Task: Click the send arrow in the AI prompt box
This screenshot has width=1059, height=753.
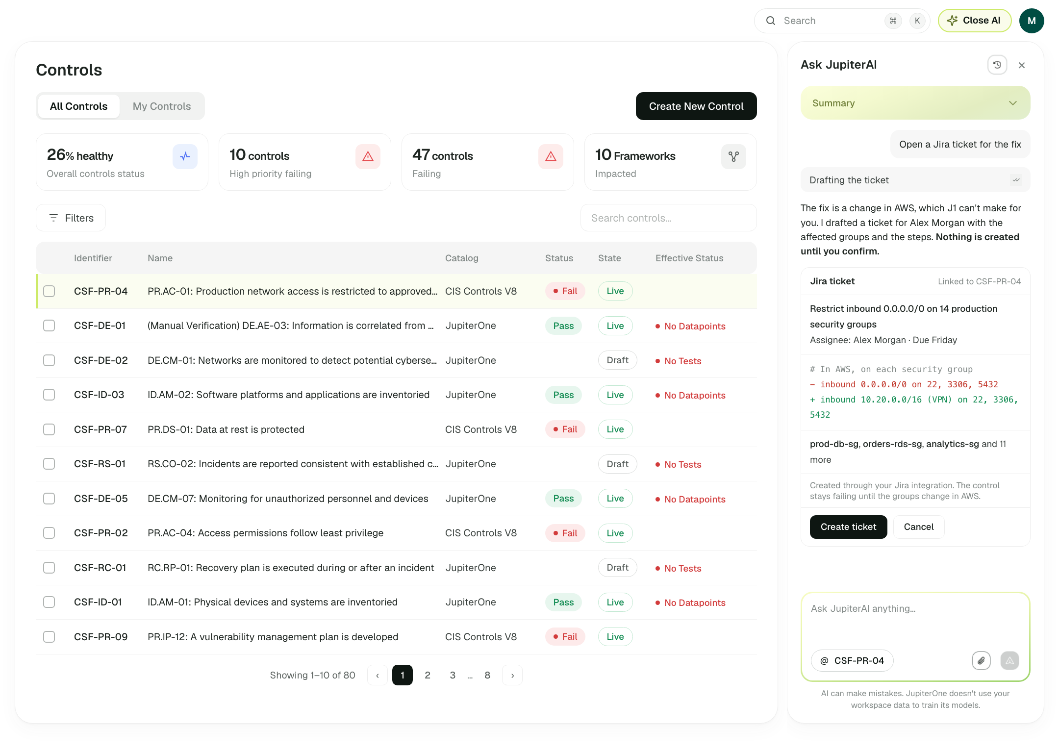Action: (x=1009, y=660)
